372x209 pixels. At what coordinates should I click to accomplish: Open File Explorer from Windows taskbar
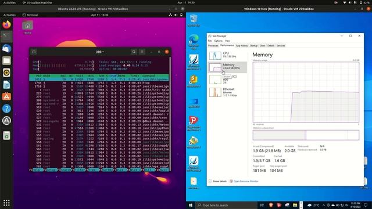point(295,205)
